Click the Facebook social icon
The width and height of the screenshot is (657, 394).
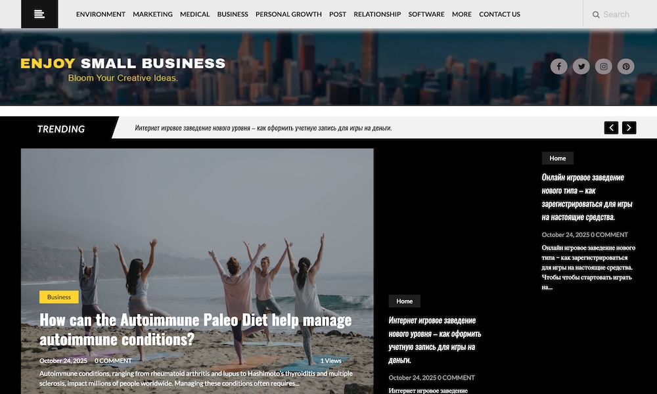558,66
